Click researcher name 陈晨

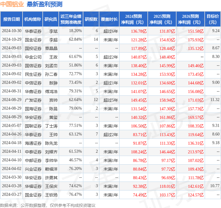tap(53, 109)
